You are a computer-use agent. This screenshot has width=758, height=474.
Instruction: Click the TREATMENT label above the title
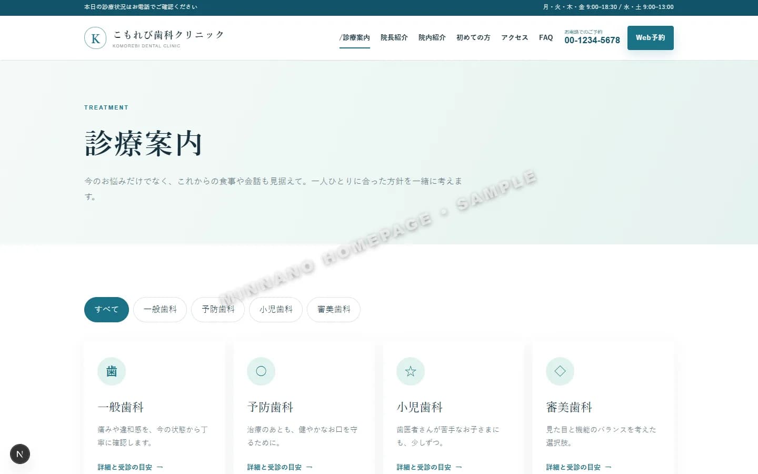106,107
